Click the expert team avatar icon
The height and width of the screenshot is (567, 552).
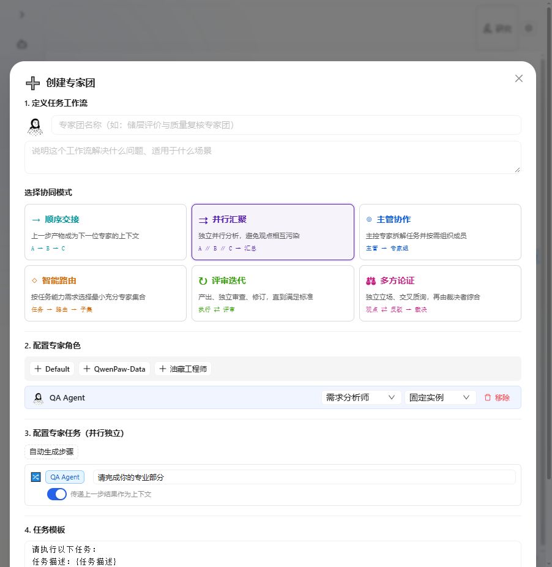[35, 127]
